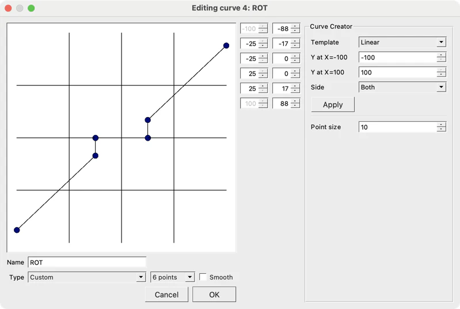Click the Y at X=100 stepper arrows

(x=441, y=72)
